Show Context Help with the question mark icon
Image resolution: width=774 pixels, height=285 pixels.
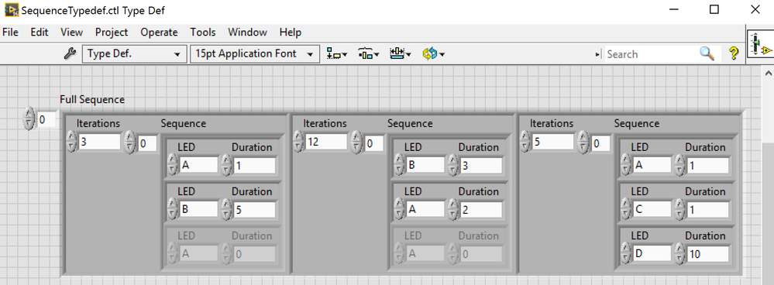(x=734, y=53)
